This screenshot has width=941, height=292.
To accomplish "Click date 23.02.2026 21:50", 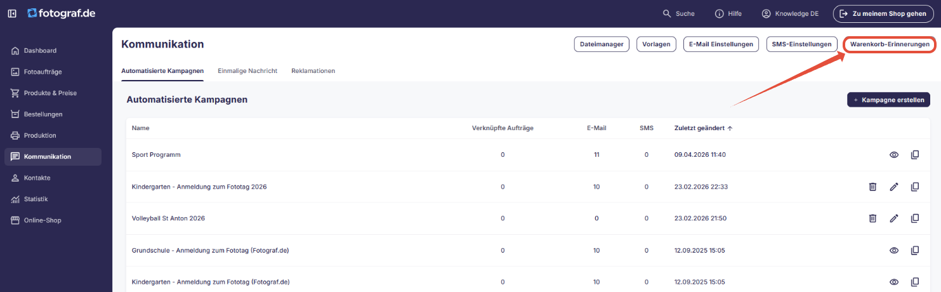I will [x=701, y=218].
